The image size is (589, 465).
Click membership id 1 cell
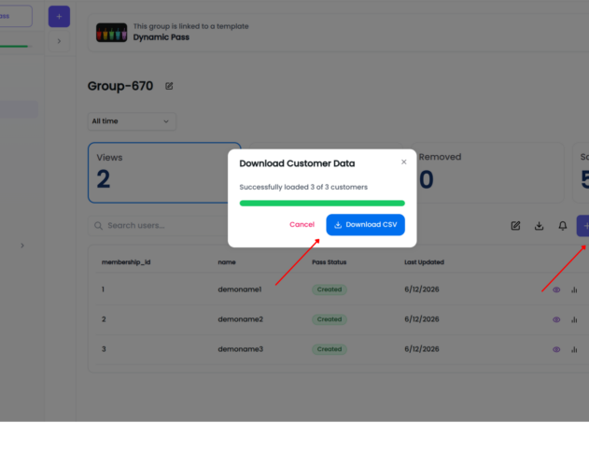(103, 289)
